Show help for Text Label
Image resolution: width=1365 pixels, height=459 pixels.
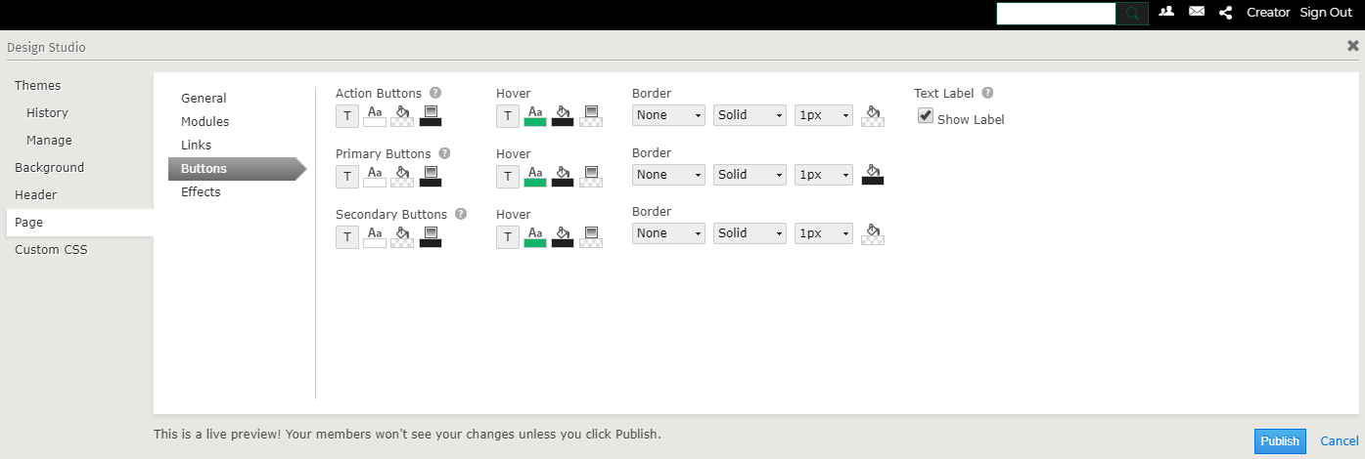click(987, 93)
